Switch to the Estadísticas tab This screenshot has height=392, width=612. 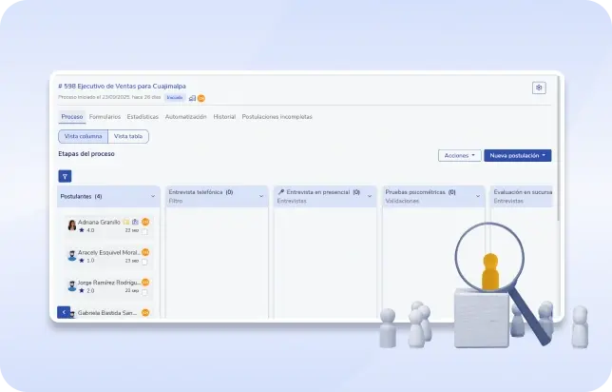(143, 117)
